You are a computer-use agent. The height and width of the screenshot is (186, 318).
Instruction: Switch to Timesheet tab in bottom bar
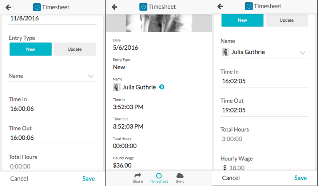[159, 178]
